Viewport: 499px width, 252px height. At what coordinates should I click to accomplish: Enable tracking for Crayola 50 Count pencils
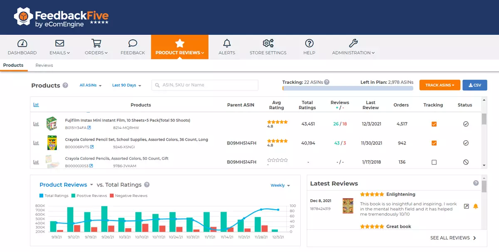[434, 162]
